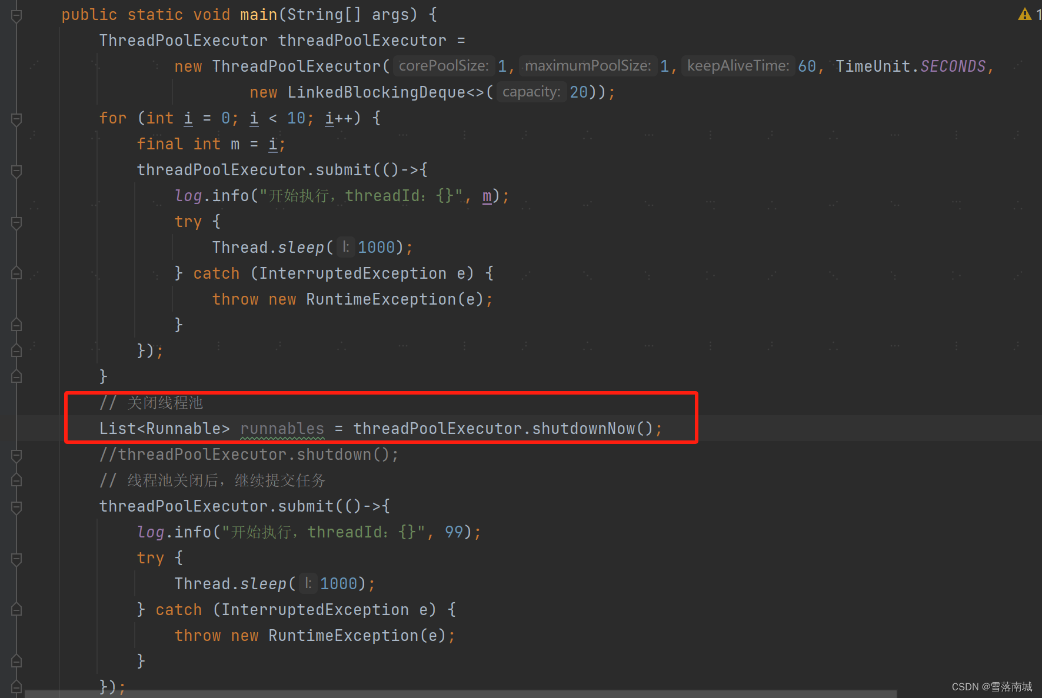Click the SECONDS constant
Image resolution: width=1042 pixels, height=698 pixels.
pyautogui.click(x=953, y=66)
